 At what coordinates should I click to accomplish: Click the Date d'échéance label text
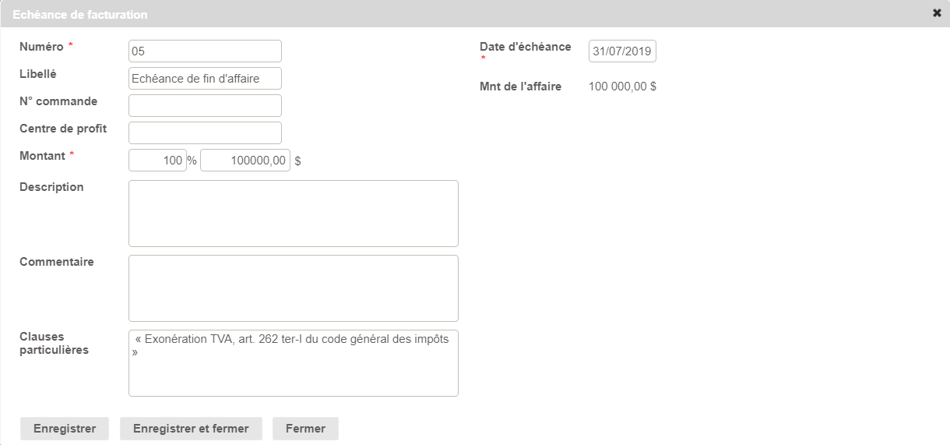tap(525, 47)
